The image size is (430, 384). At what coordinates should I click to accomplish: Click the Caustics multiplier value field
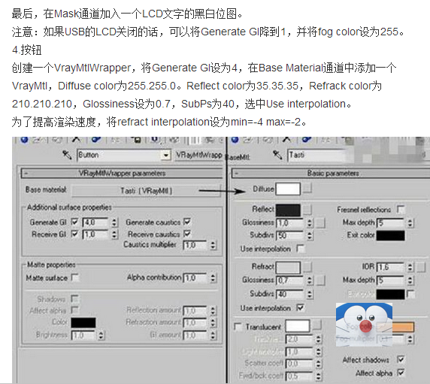click(x=195, y=245)
